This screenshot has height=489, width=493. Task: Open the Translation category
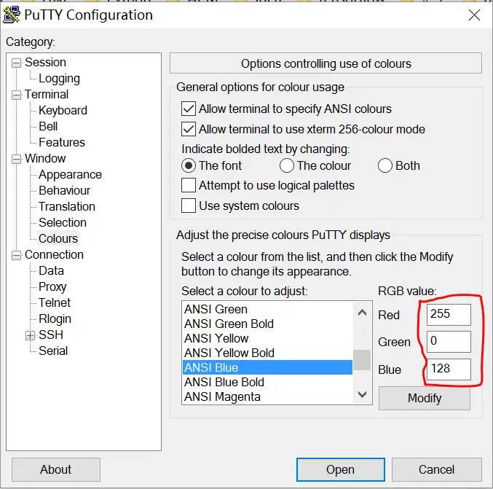pos(67,207)
